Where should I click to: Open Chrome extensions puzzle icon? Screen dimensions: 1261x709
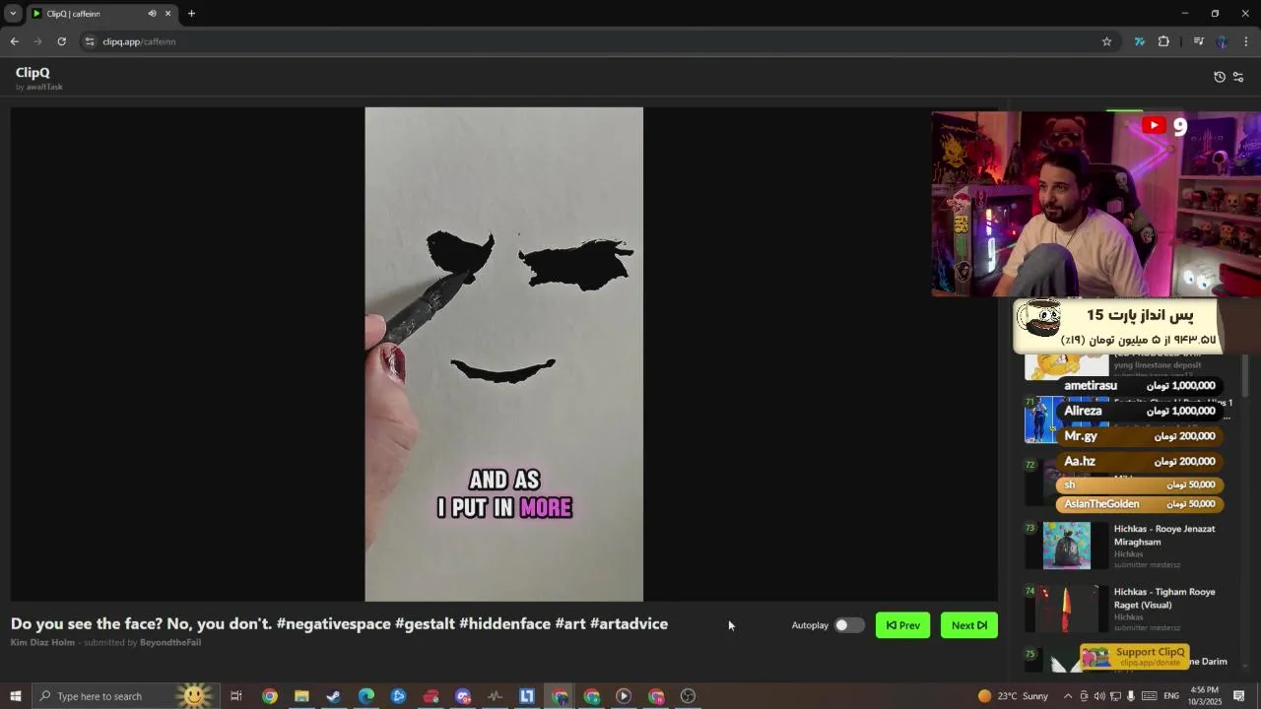pos(1163,41)
